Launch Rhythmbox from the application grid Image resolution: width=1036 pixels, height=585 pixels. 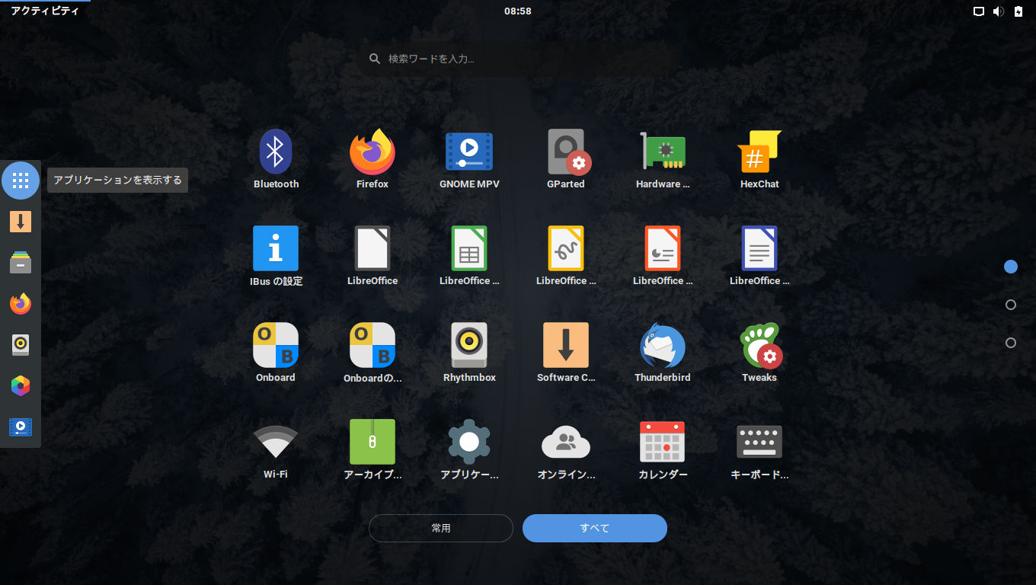point(469,353)
